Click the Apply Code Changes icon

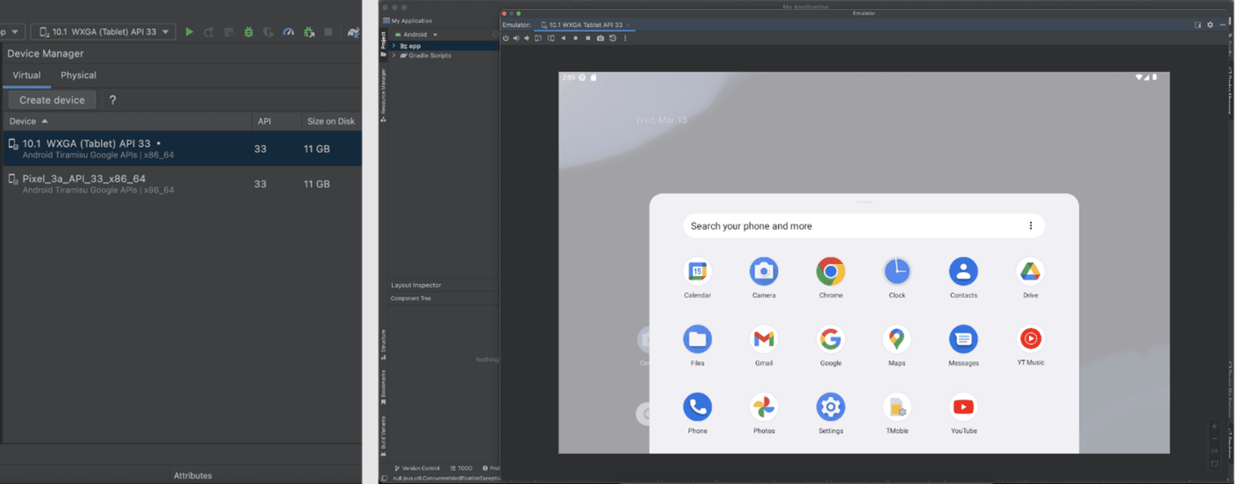pyautogui.click(x=228, y=32)
